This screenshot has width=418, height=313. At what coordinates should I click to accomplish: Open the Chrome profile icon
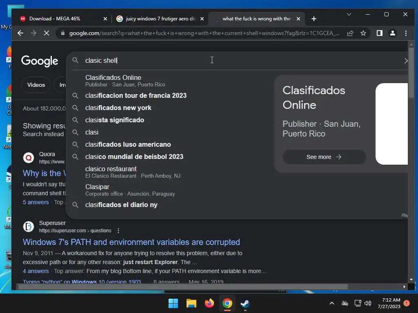point(393,33)
